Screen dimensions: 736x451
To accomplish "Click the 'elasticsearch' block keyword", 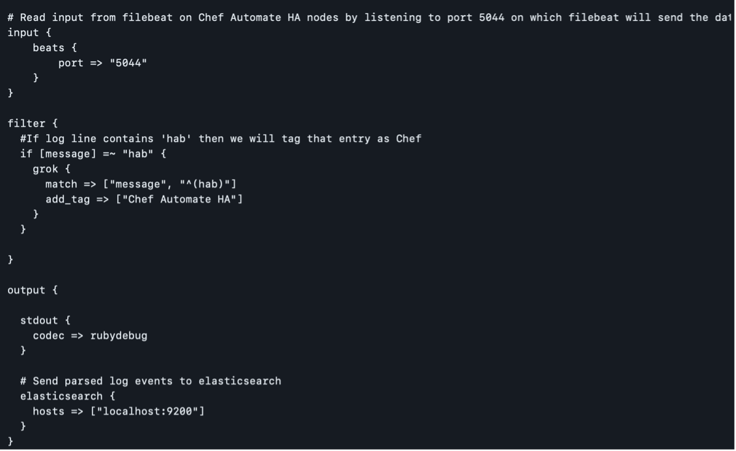I will (x=61, y=396).
